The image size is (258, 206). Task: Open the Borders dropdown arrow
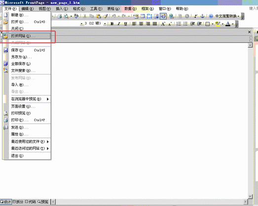[213, 24]
